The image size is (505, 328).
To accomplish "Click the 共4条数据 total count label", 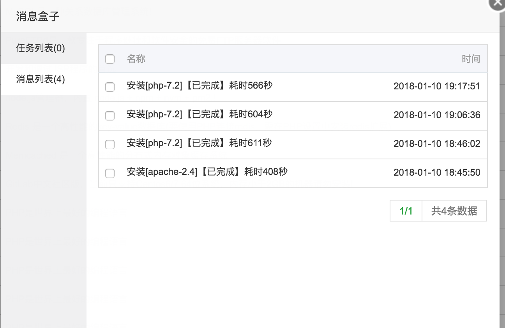I will pos(454,211).
